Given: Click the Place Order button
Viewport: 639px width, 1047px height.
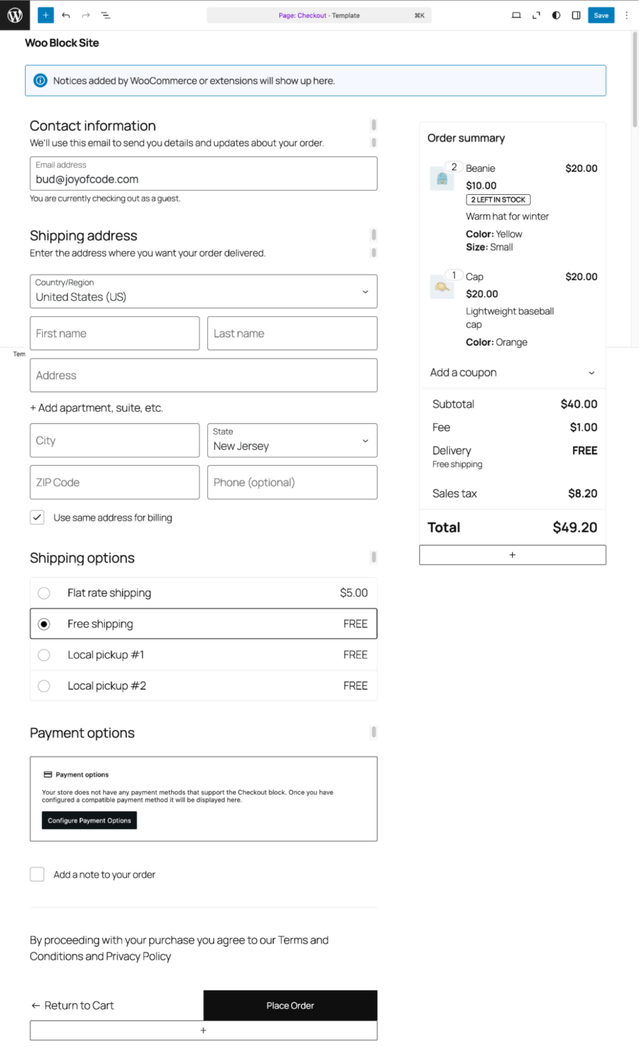Looking at the screenshot, I should click(x=290, y=1005).
